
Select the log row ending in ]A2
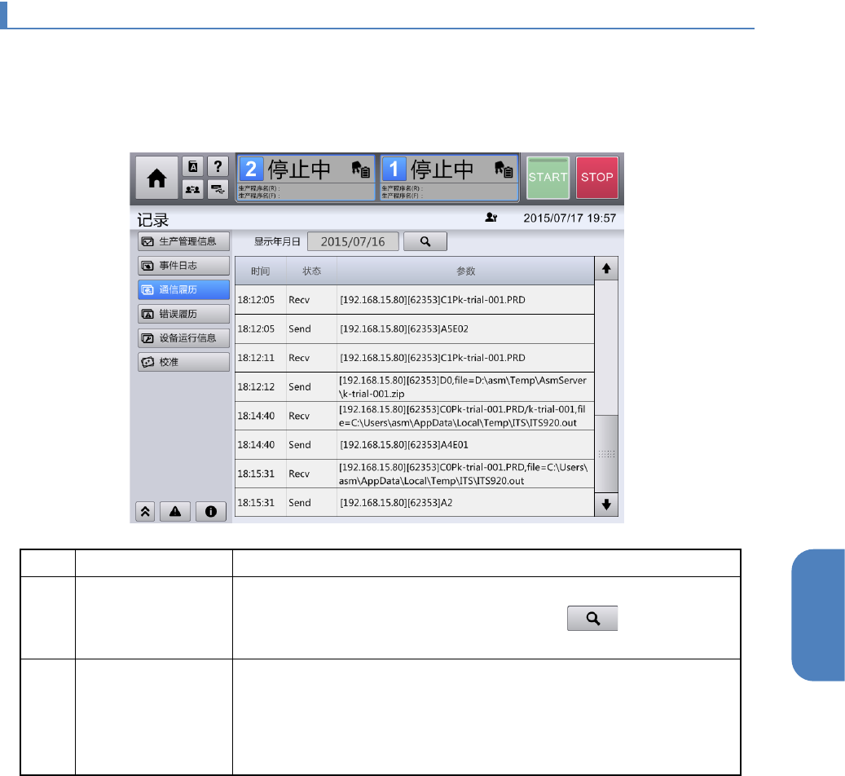pyautogui.click(x=415, y=503)
